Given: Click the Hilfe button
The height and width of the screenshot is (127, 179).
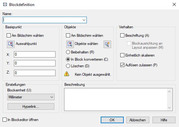Looking at the screenshot, I should tap(164, 120).
